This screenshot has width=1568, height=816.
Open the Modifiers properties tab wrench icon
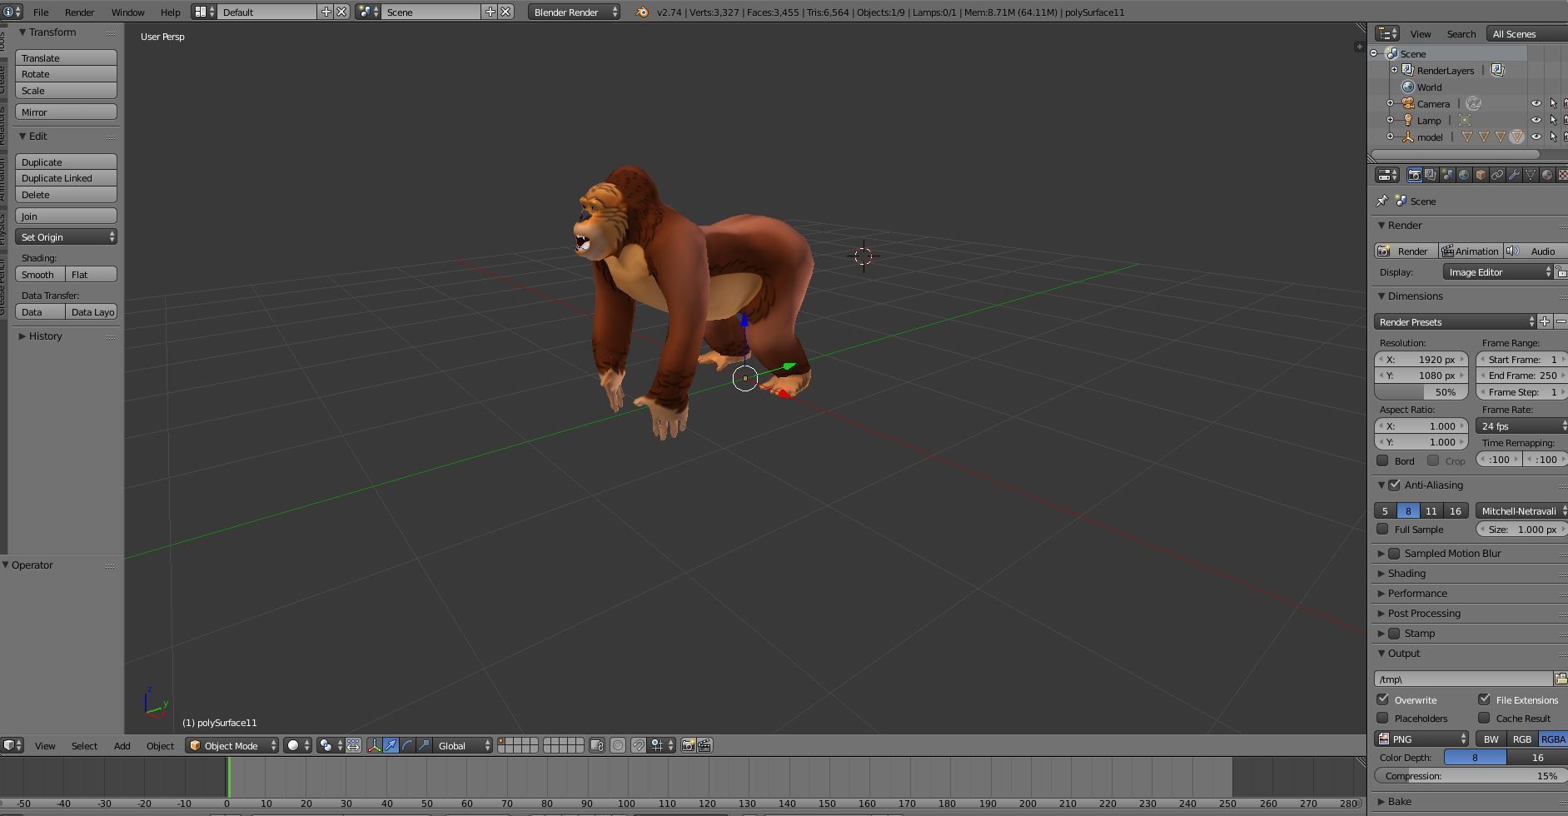(x=1514, y=175)
